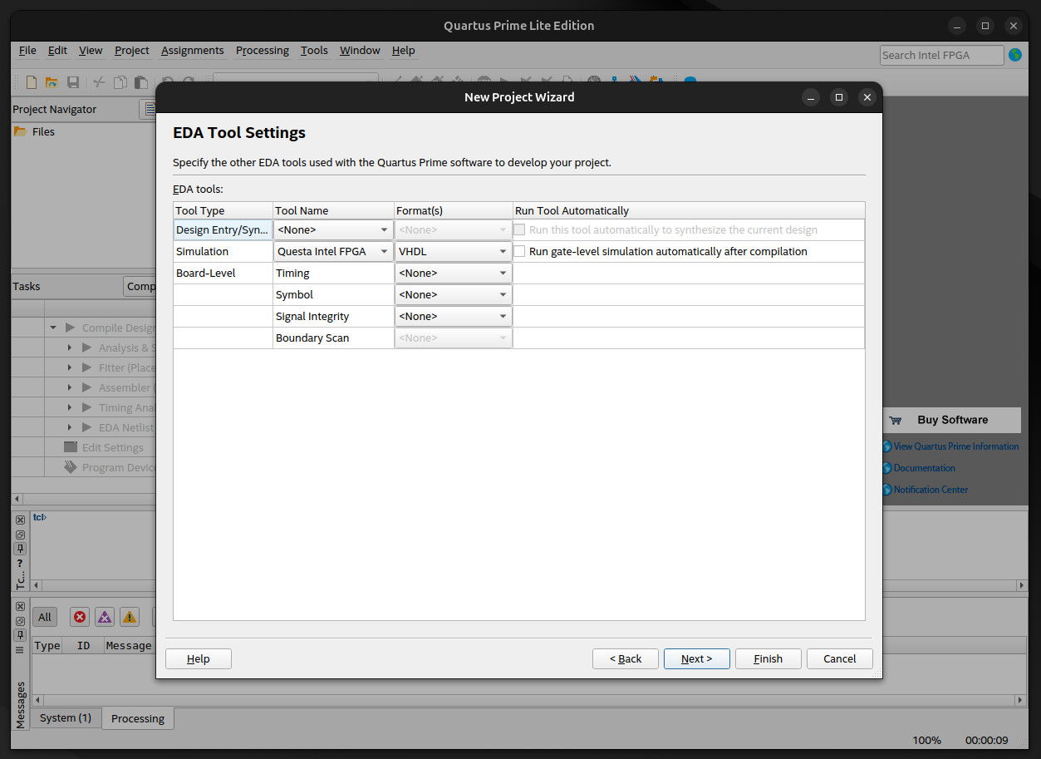Toggle the All messages filter button
This screenshot has width=1041, height=759.
45,617
